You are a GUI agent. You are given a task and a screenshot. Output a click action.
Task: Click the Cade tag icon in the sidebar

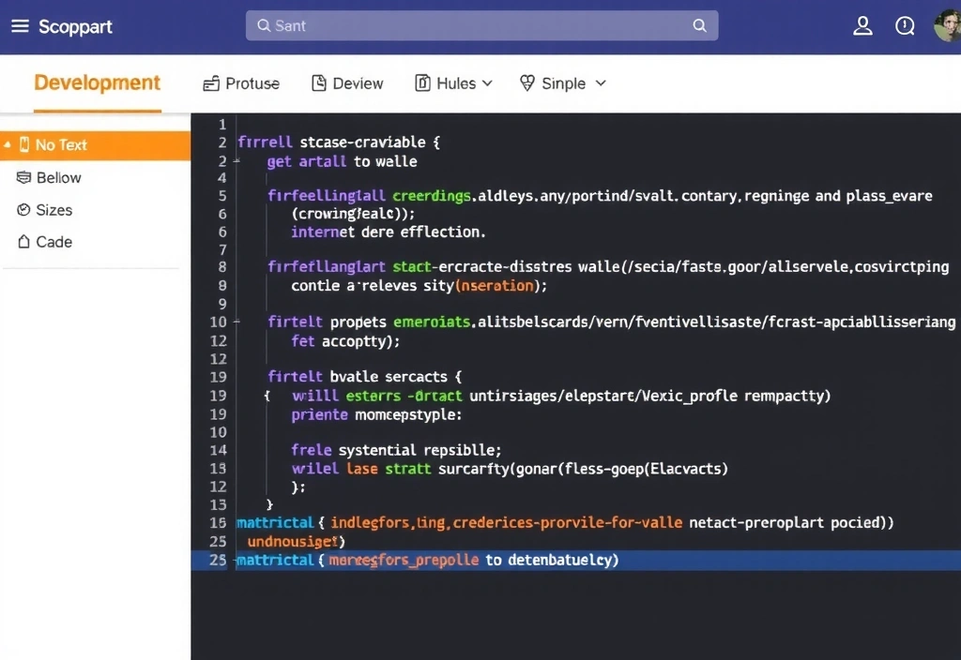pos(23,242)
